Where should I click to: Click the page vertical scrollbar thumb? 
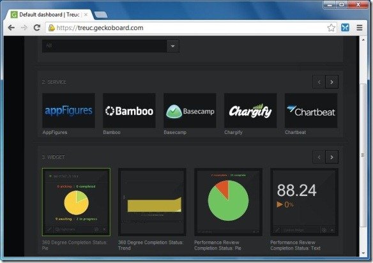pyautogui.click(x=363, y=155)
